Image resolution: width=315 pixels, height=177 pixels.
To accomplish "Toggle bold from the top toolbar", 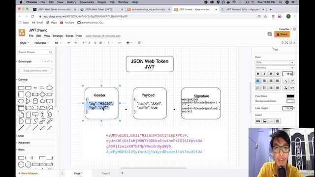I will [83, 43].
